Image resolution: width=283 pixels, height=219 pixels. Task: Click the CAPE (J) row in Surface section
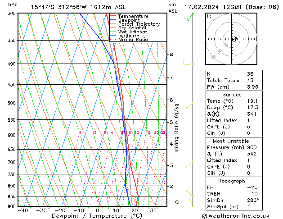tap(234, 127)
